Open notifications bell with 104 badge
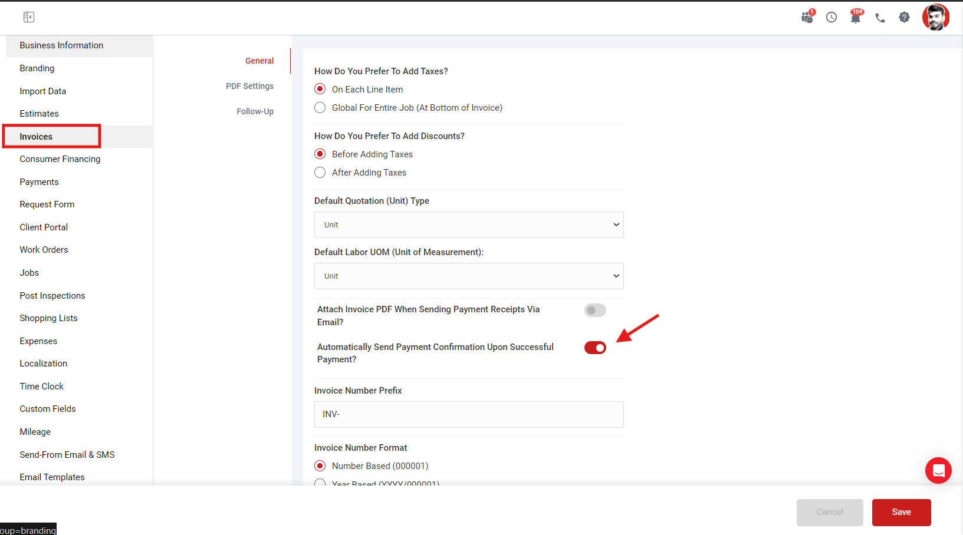This screenshot has height=535, width=963. pyautogui.click(x=856, y=18)
